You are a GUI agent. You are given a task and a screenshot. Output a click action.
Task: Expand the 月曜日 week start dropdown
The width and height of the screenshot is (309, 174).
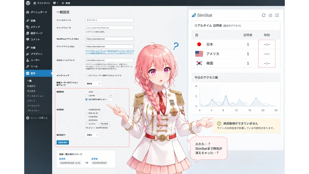[92, 135]
